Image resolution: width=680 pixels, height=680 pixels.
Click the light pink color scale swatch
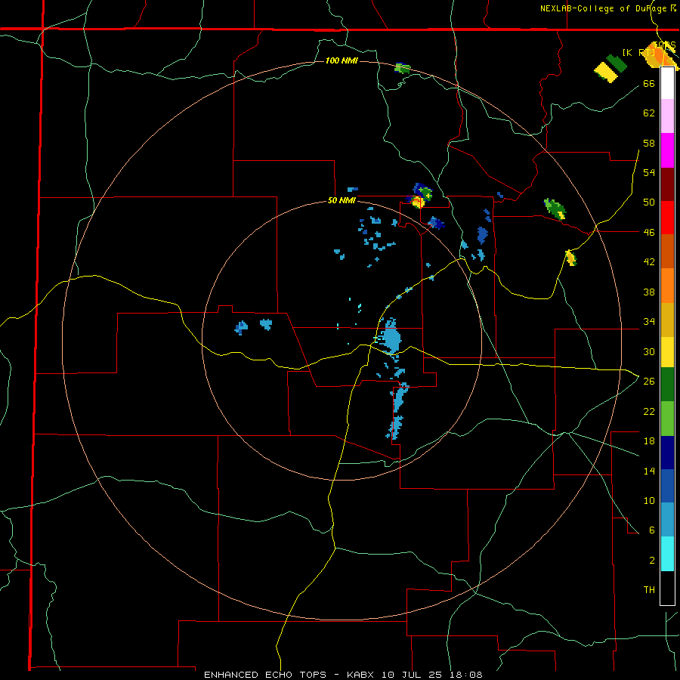click(667, 116)
